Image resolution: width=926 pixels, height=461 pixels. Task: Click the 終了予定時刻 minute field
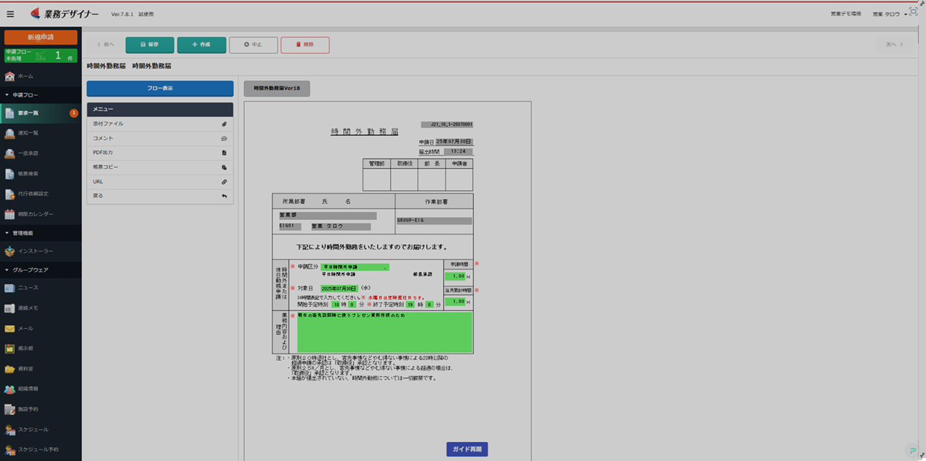tap(429, 304)
